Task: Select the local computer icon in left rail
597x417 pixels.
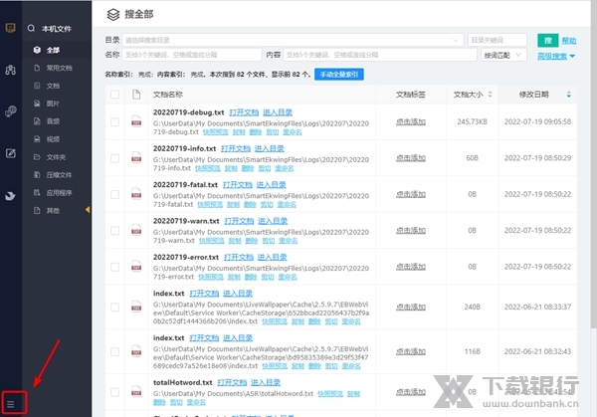Action: point(11,28)
